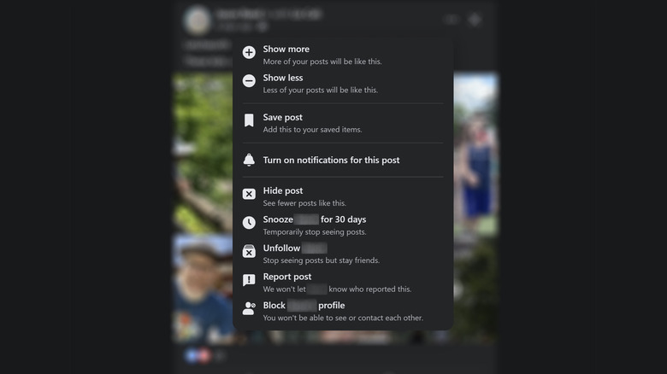Select the 'Block profile' option
This screenshot has height=374, width=667.
[343, 311]
